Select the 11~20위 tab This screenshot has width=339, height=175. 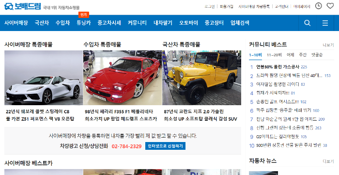point(274,55)
